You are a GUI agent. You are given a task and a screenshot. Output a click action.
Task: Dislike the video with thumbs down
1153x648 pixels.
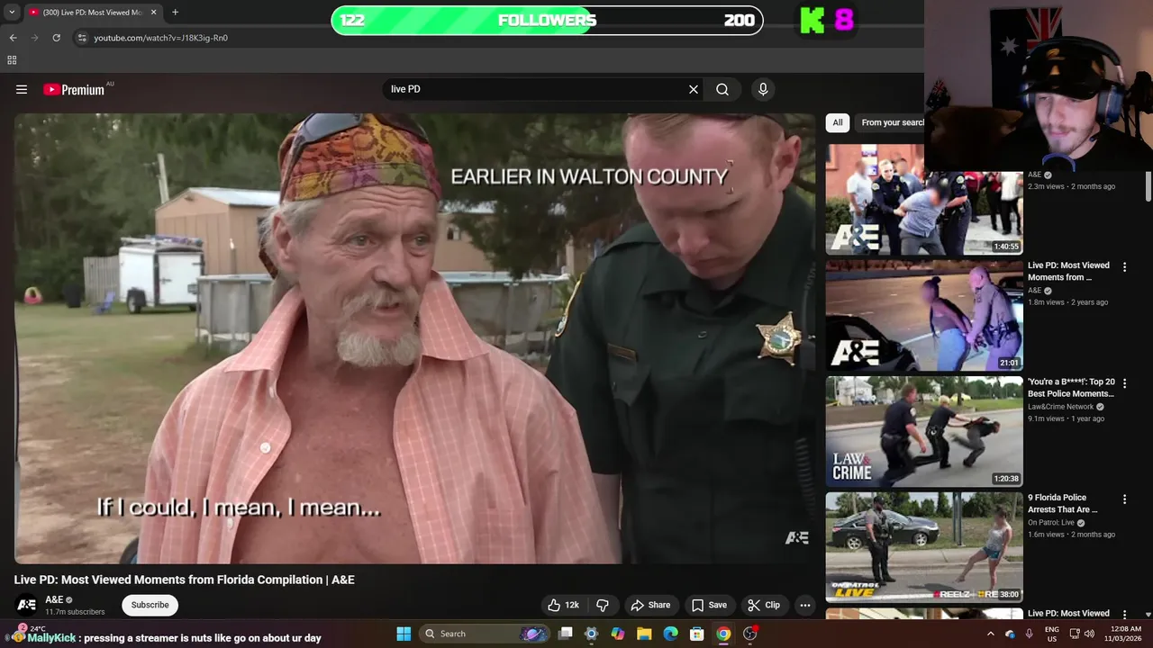point(603,605)
